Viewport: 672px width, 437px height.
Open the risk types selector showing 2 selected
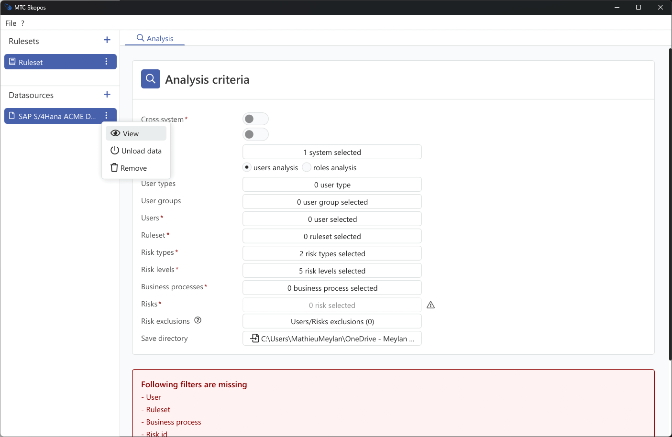pos(332,253)
